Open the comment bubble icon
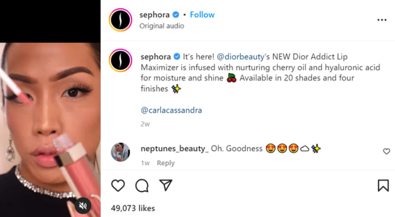 (x=142, y=186)
